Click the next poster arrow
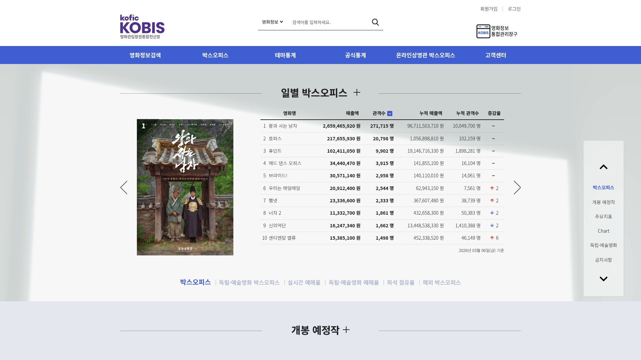641x360 pixels. pos(517,187)
